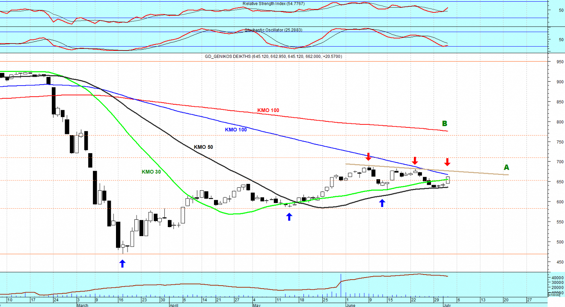Select the blue up arrow in mid-June
This screenshot has width=565, height=307.
click(382, 203)
